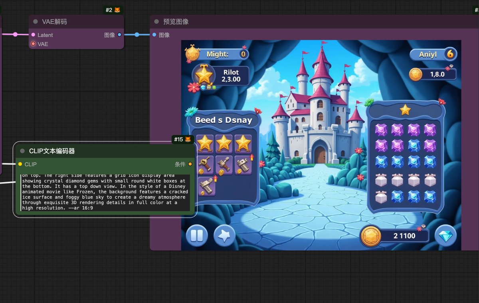Select the VAE解码 node title
The image size is (479, 303).
click(x=54, y=22)
